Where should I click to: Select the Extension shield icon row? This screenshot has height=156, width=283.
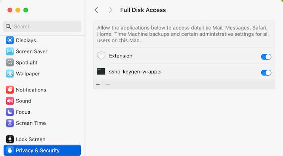point(184,56)
